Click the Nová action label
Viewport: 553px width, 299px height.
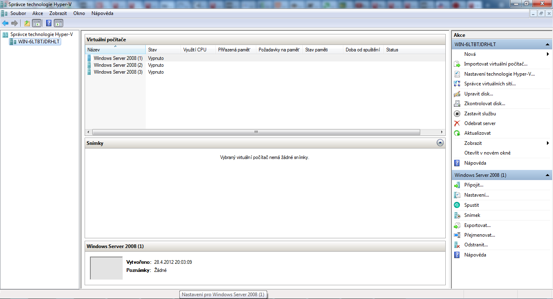470,54
